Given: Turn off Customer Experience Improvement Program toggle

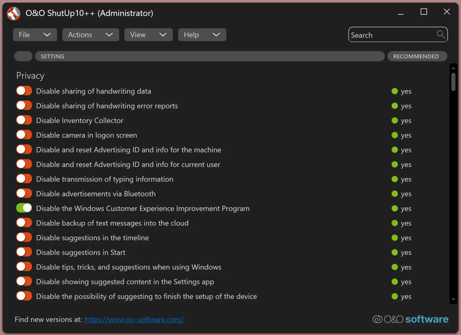Looking at the screenshot, I should pyautogui.click(x=24, y=208).
